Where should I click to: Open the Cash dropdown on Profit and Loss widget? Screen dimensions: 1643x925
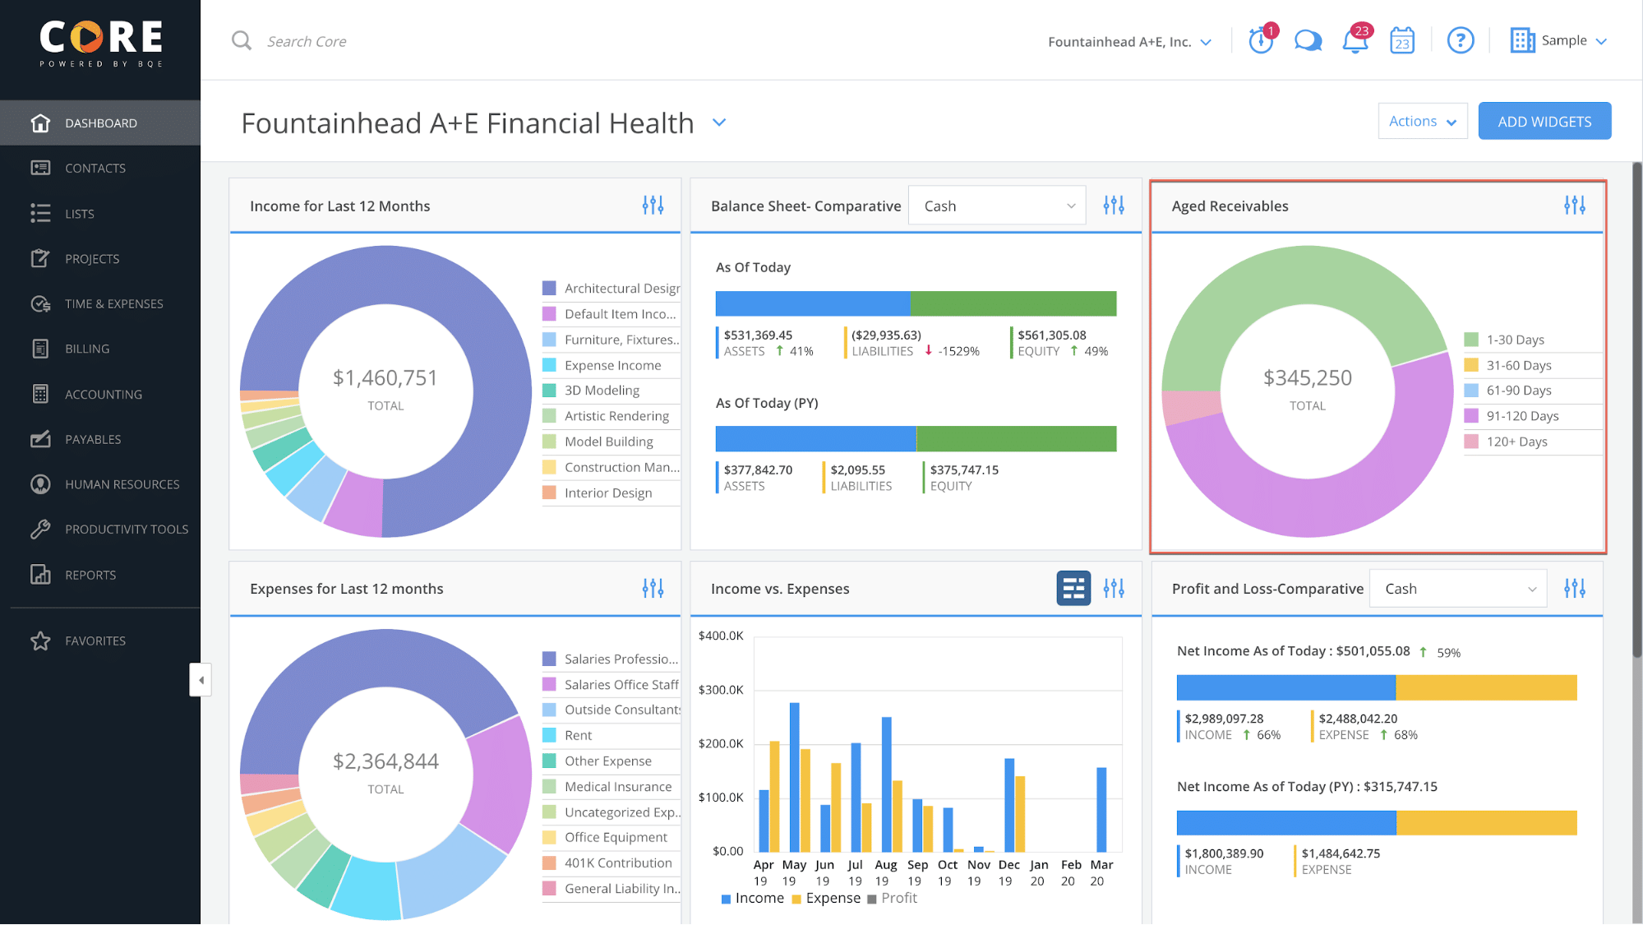[x=1456, y=588]
